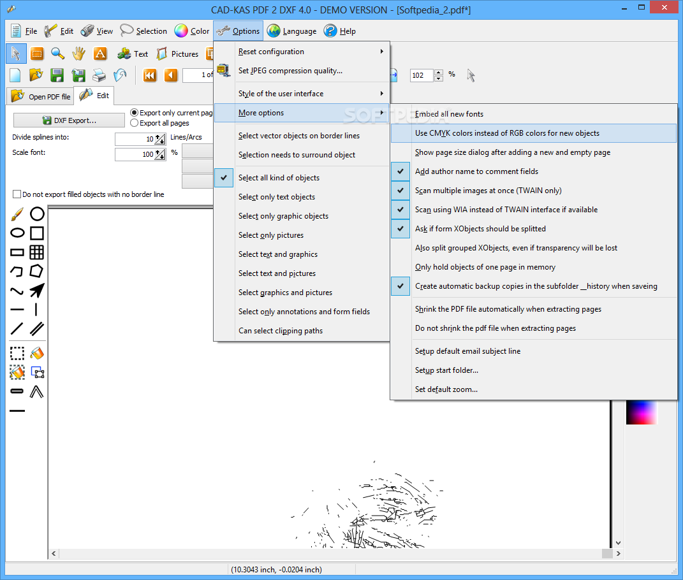
Task: Click the Pictures toolbar button
Action: click(177, 54)
